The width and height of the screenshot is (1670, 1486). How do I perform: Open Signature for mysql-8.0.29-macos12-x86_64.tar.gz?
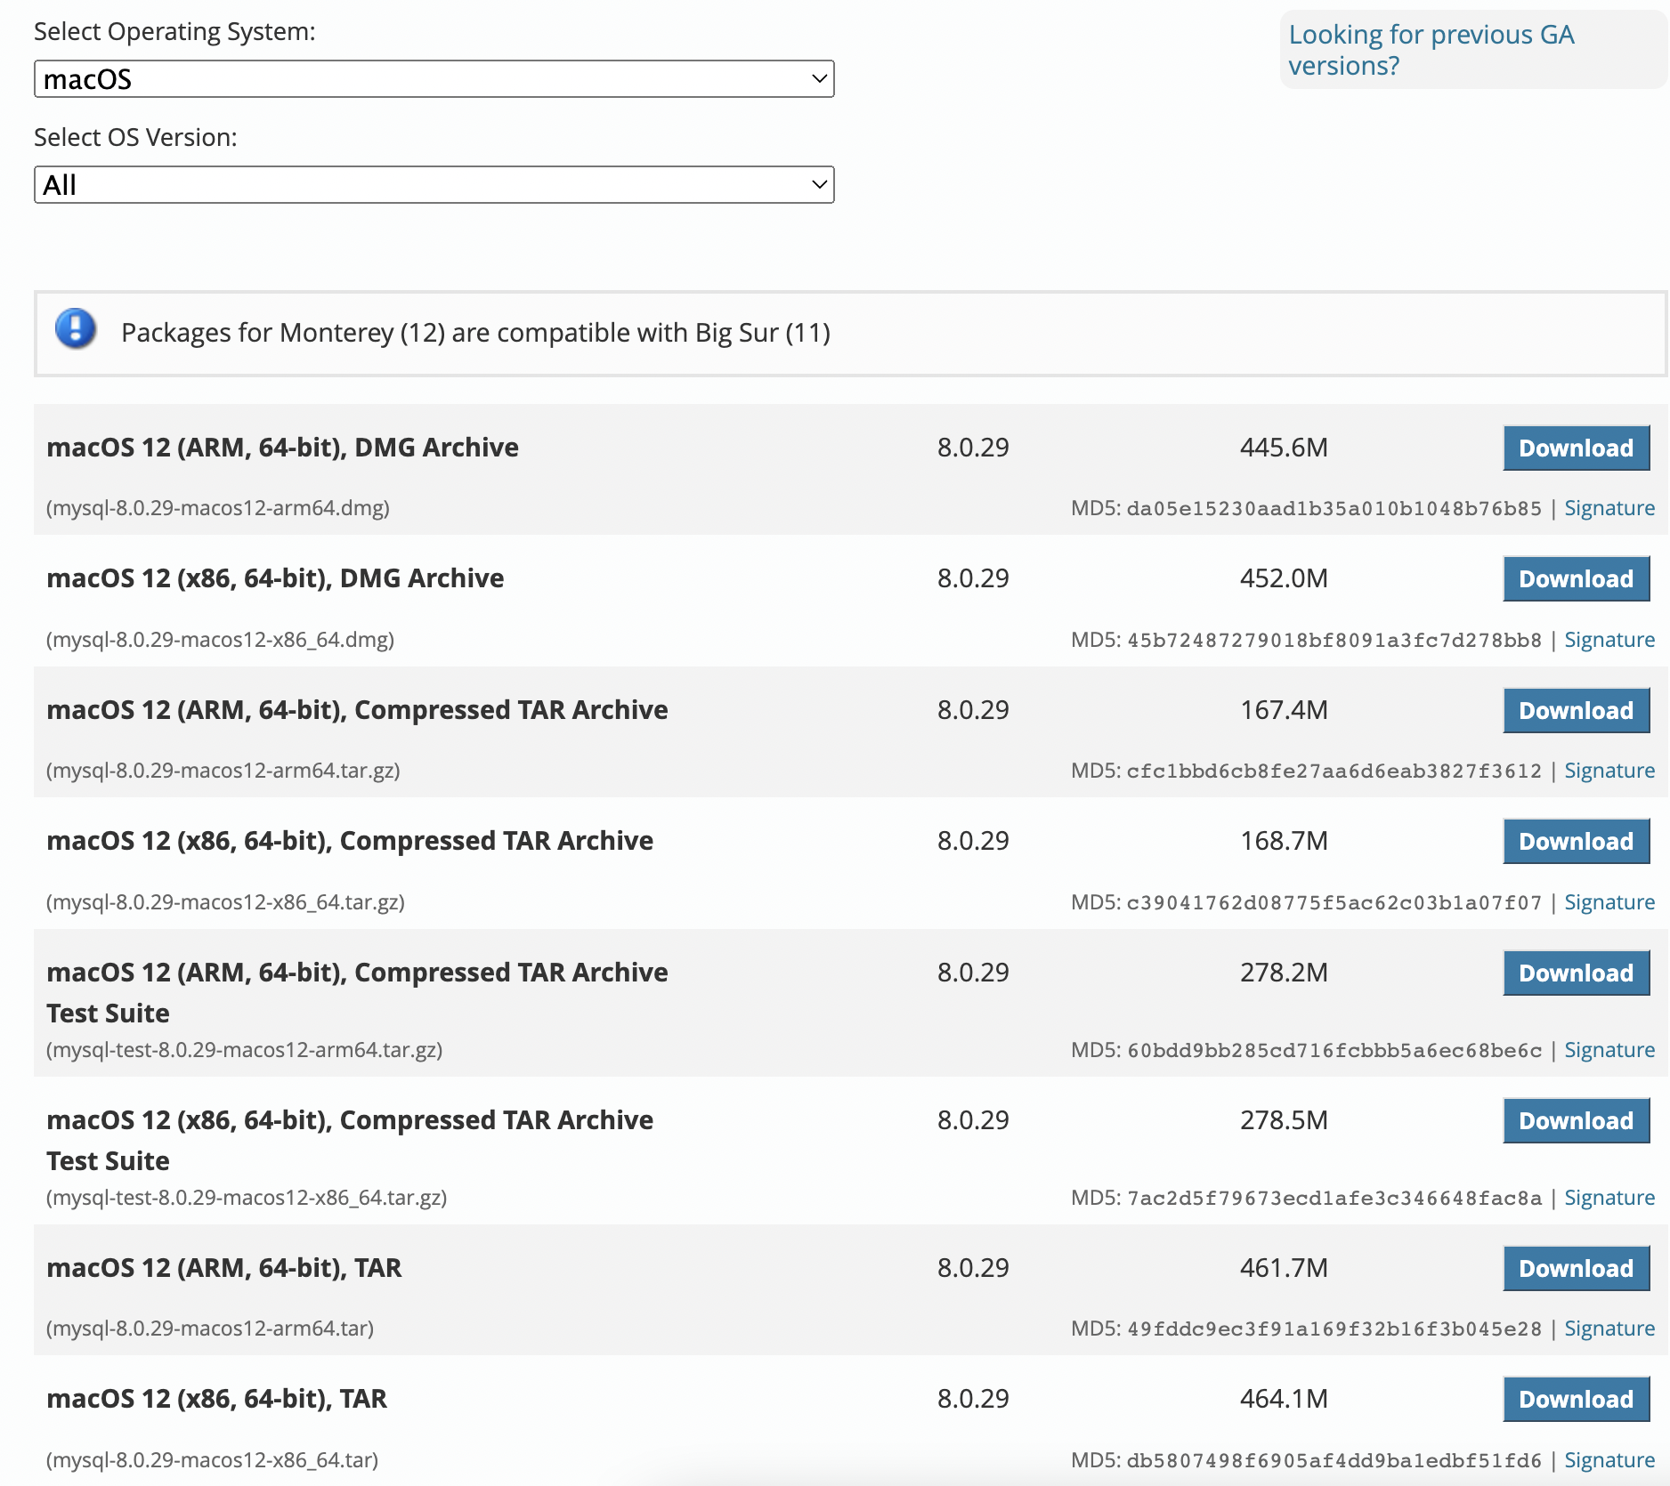click(1609, 902)
